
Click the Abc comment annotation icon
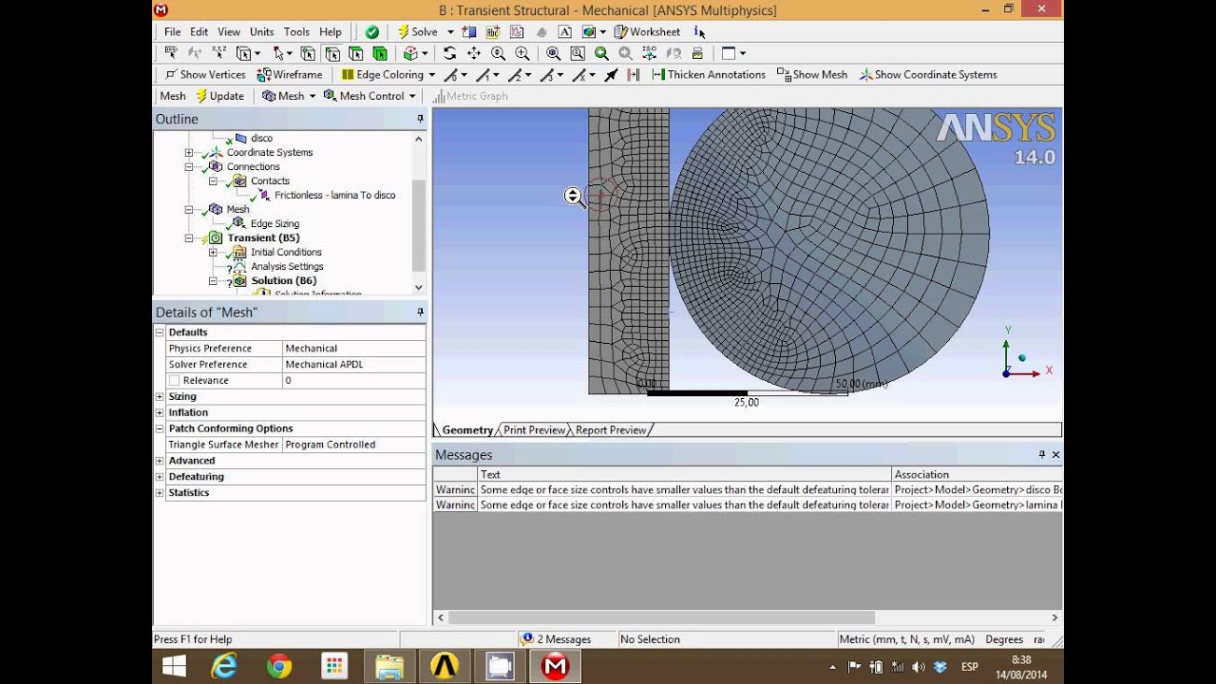493,31
